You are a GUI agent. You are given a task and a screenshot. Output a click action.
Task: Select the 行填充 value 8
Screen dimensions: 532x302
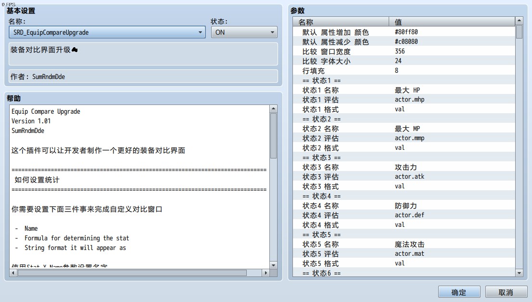[x=396, y=70]
